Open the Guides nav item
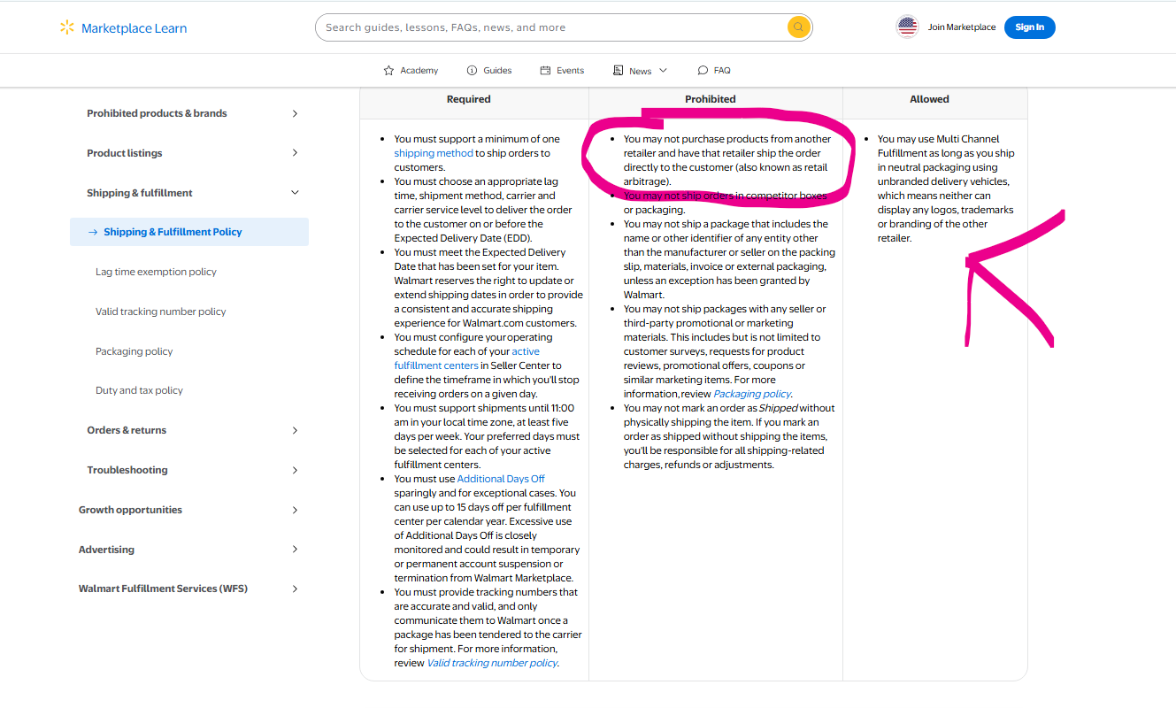This screenshot has width=1176, height=708. (488, 71)
